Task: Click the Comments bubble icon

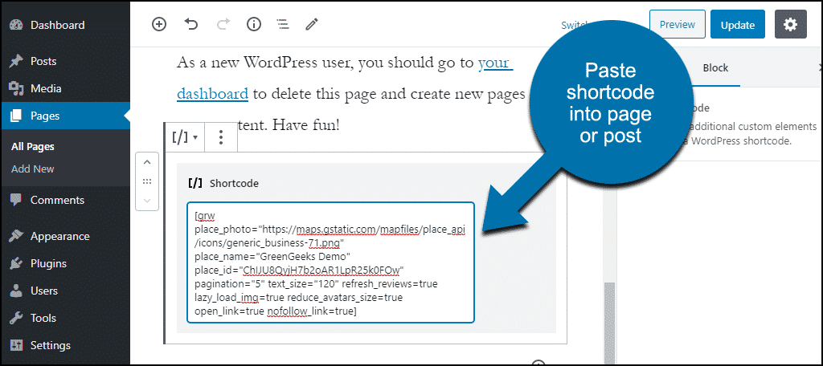Action: (16, 201)
